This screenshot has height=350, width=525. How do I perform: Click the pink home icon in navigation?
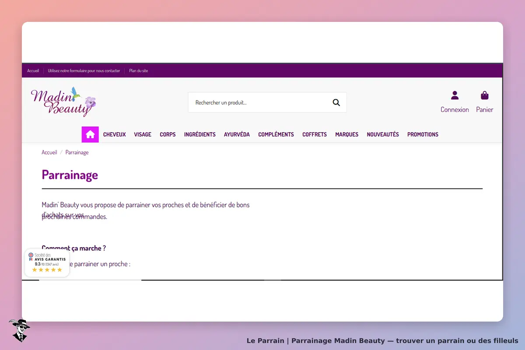(90, 134)
